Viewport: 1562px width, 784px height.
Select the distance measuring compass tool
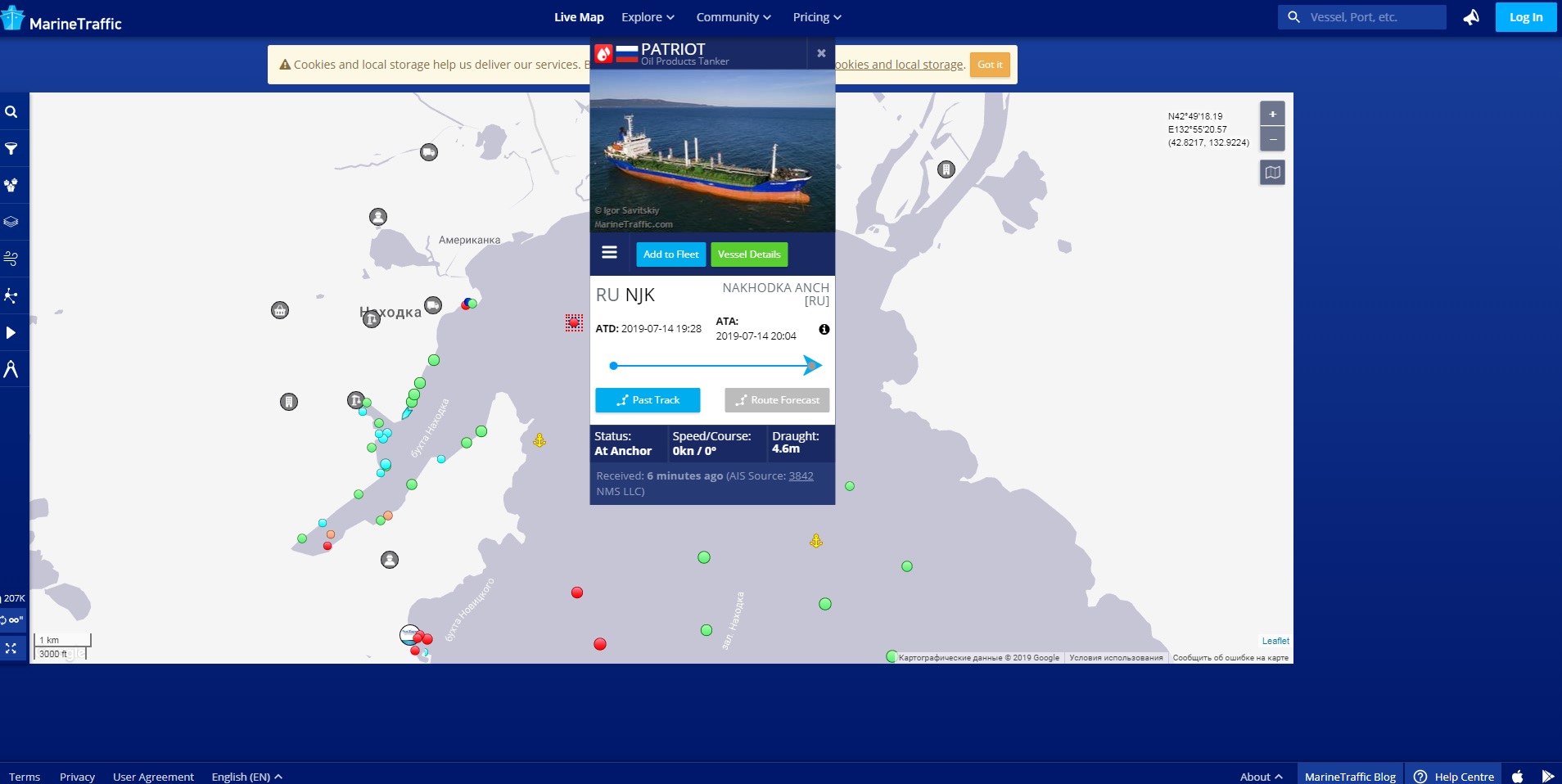pos(11,369)
